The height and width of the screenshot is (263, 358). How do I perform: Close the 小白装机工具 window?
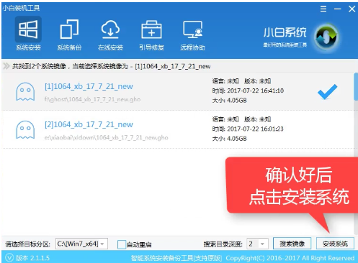pyautogui.click(x=352, y=9)
